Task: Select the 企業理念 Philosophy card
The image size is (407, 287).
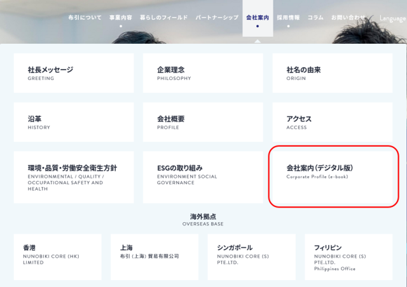Action: 203,73
